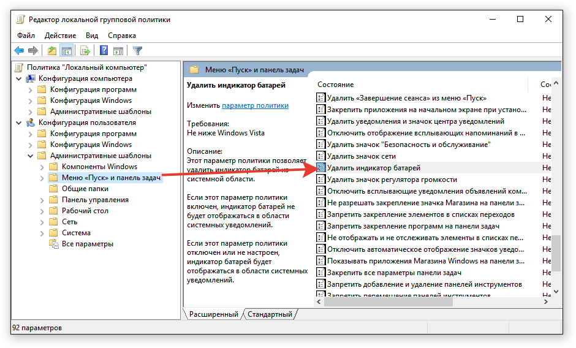Click the horizontal scrollbar thumb of policy list
This screenshot has width=576, height=348.
[388, 301]
